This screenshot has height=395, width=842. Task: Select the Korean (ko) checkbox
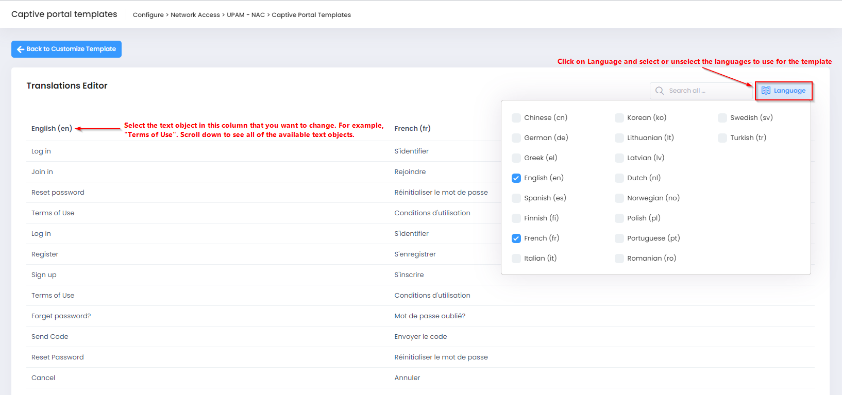point(619,118)
